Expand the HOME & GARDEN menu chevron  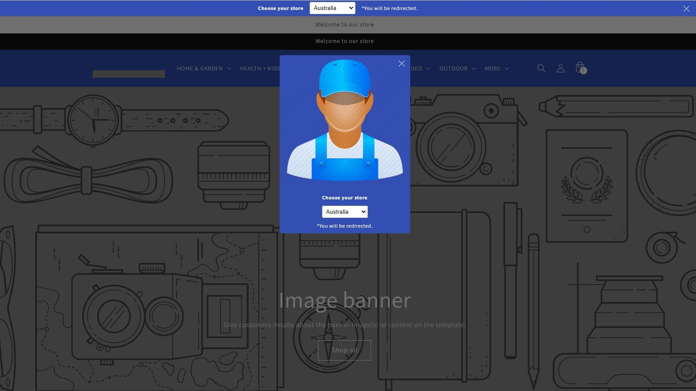tap(230, 68)
